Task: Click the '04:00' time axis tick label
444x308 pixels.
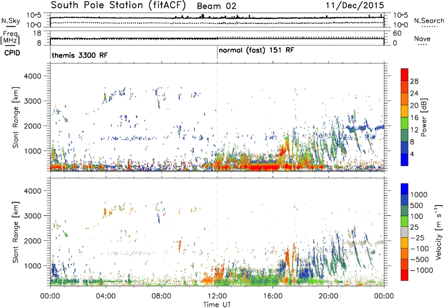Action: [x=106, y=296]
